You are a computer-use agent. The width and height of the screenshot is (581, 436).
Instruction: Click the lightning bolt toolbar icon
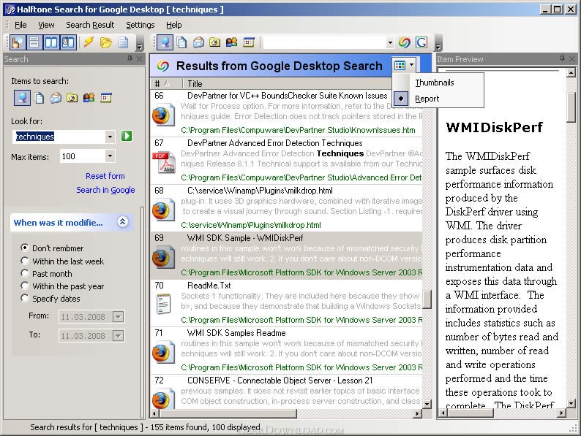(89, 42)
